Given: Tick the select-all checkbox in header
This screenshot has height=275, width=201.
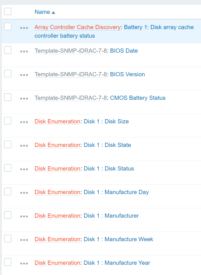Looking at the screenshot, I should pyautogui.click(x=8, y=11).
